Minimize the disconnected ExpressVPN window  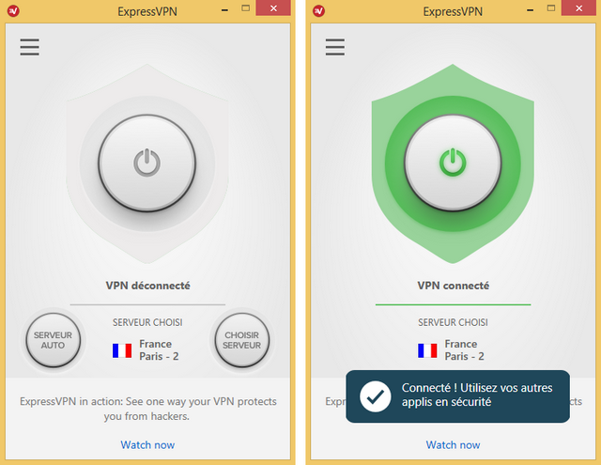(x=225, y=9)
